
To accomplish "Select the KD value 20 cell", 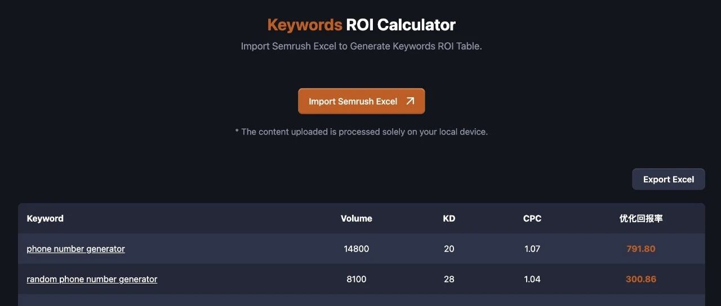I will click(449, 249).
